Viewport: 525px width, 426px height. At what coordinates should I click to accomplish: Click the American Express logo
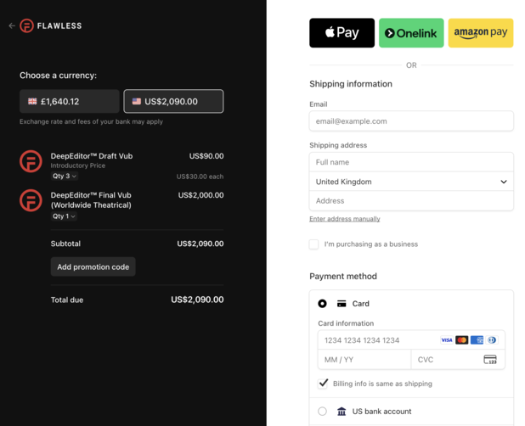click(477, 340)
